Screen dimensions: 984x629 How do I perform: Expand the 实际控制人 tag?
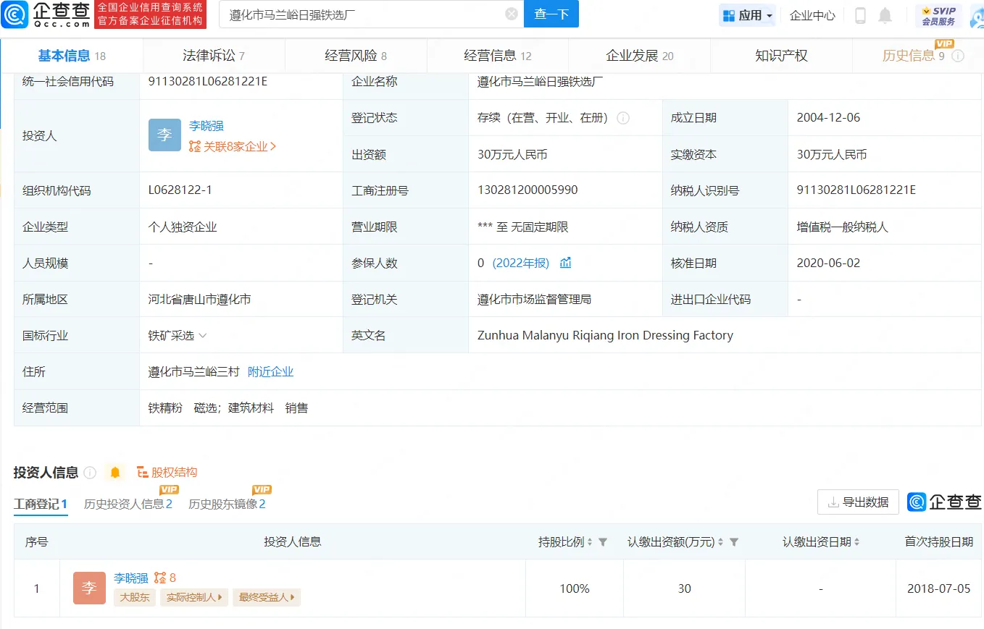coord(194,597)
